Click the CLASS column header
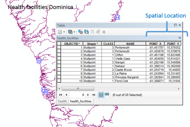 pos(108,44)
